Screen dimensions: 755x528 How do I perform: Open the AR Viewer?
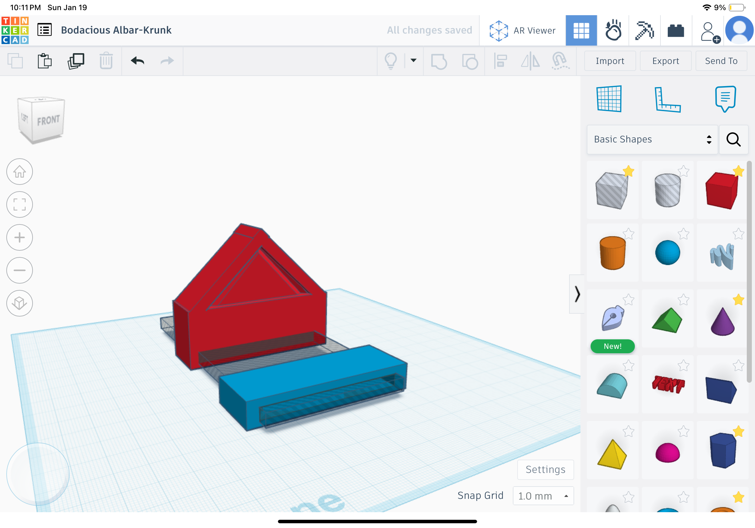(x=523, y=31)
